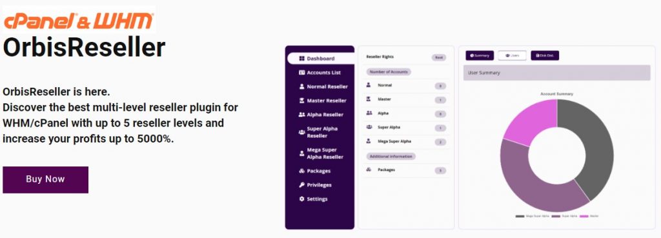Toggle the pink Master legend swatch
The width and height of the screenshot is (661, 238).
coord(584,216)
